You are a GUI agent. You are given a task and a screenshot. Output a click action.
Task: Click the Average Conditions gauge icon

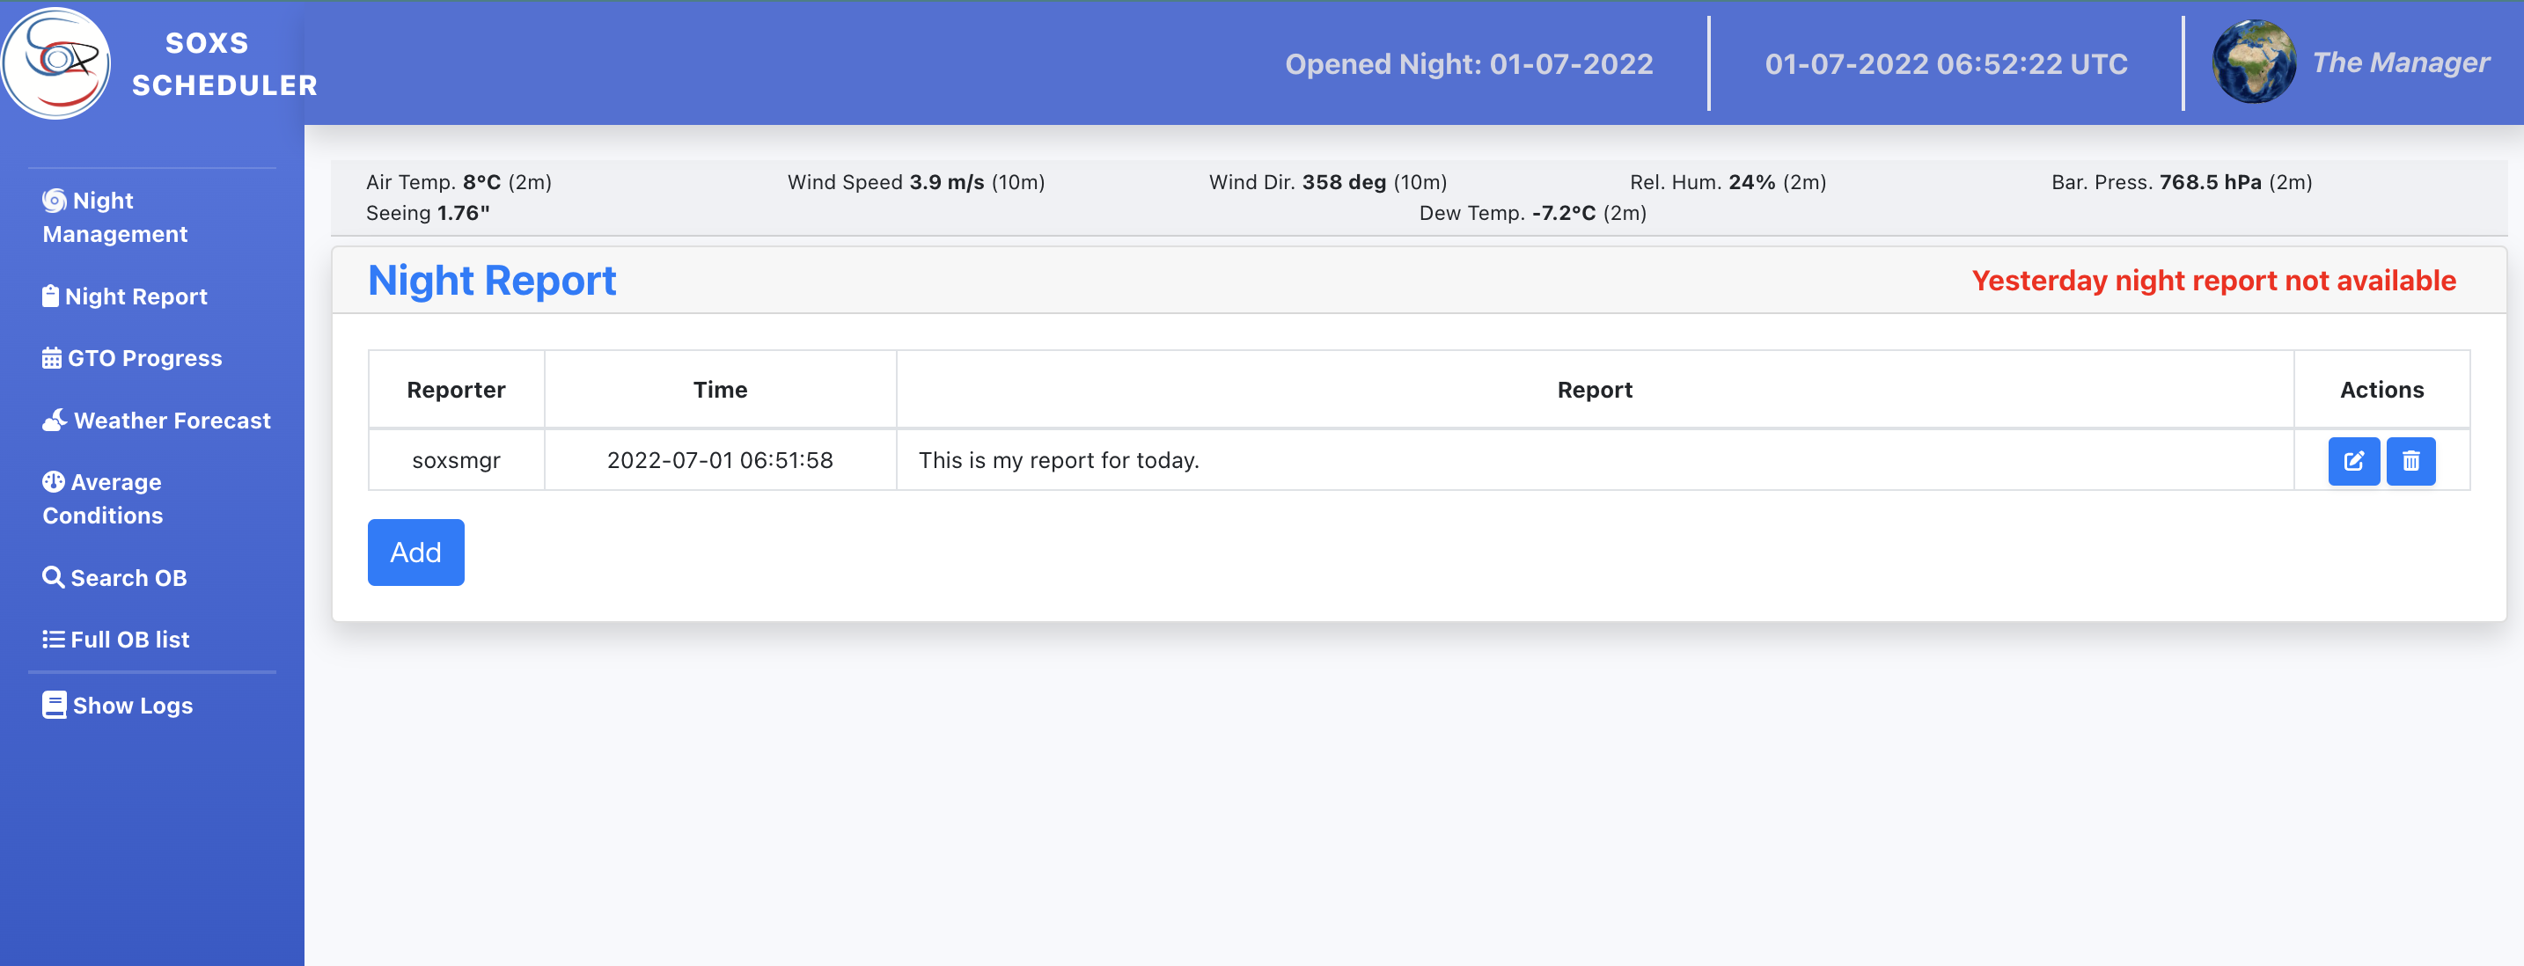pyautogui.click(x=53, y=481)
